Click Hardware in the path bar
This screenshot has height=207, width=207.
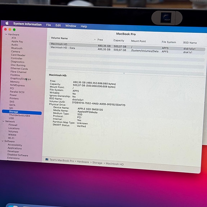coord(83,162)
